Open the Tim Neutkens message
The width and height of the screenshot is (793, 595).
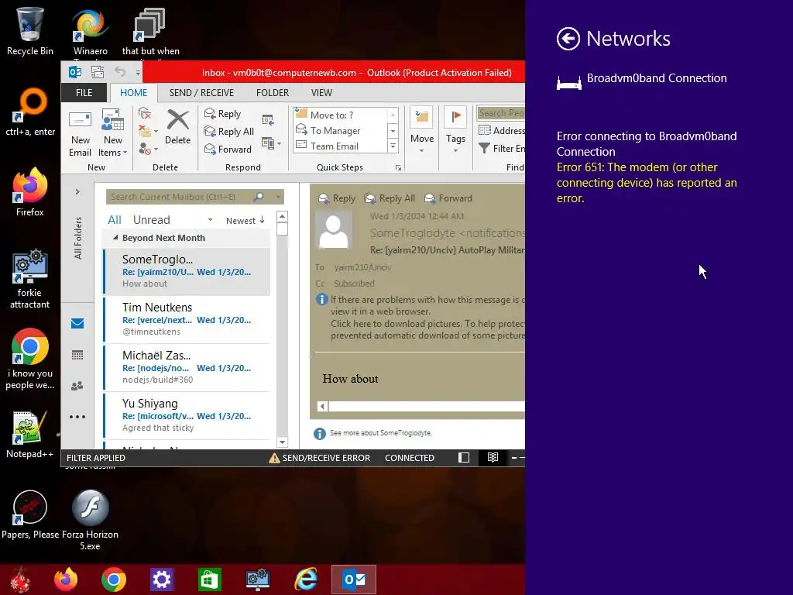point(187,319)
